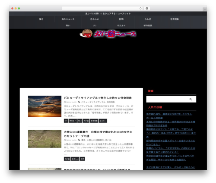Click 怪奇現象 category link in first article meta
The image size is (216, 183).
tap(111, 102)
